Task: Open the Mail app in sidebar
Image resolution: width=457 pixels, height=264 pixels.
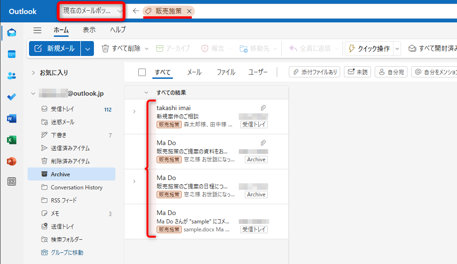Action: click(x=12, y=33)
